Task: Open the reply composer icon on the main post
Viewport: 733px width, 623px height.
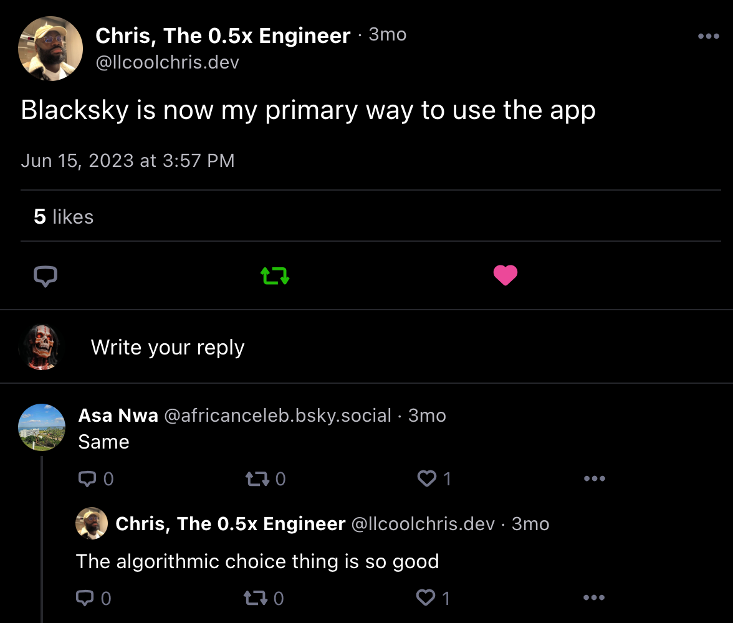Action: pos(44,275)
